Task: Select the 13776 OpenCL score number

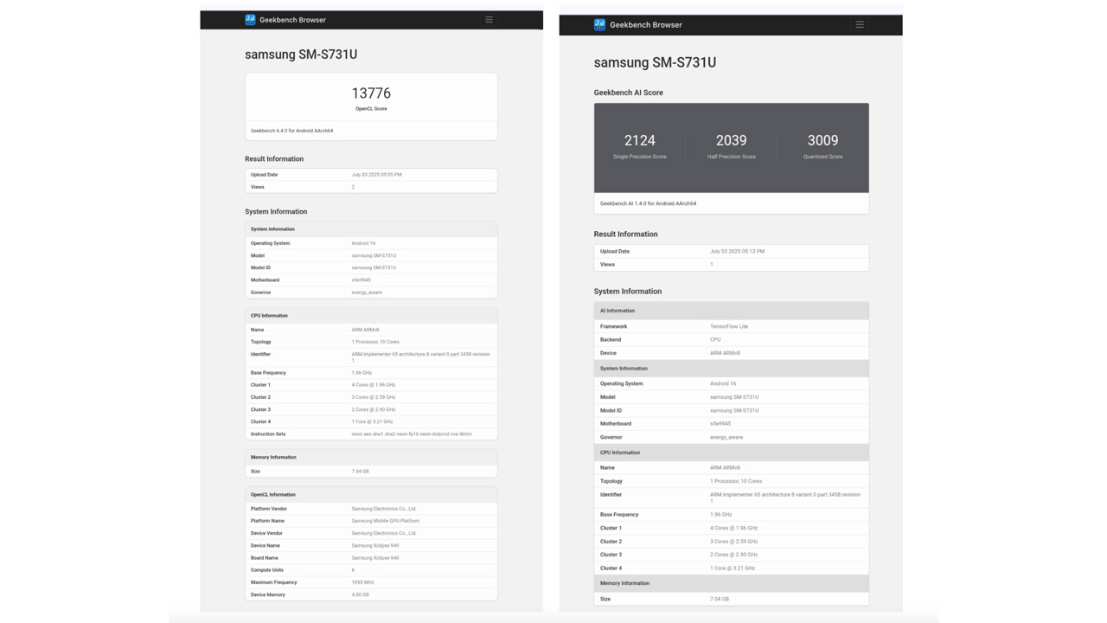Action: point(371,93)
